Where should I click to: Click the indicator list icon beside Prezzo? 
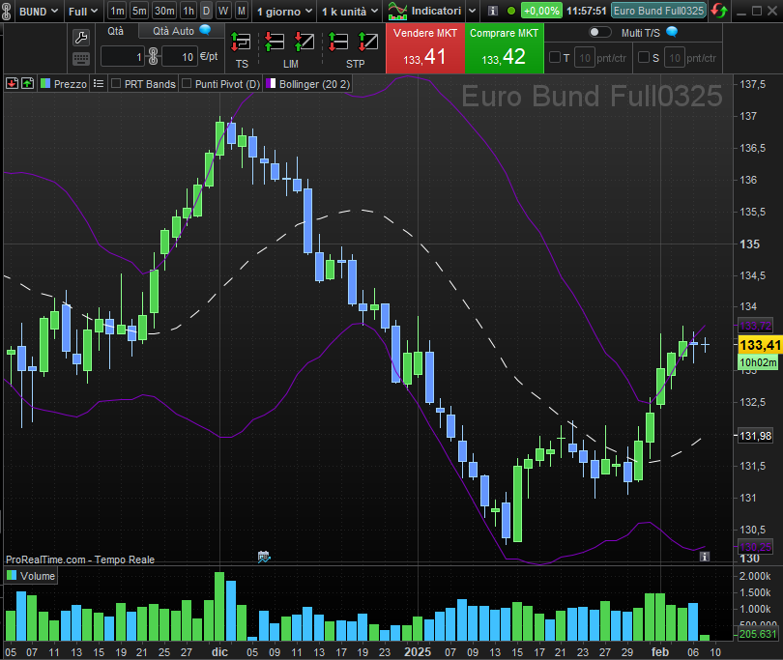click(x=98, y=84)
